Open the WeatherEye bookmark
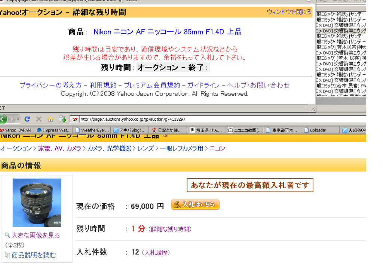Image resolution: width=383 pixels, height=272 pixels. pos(92,130)
